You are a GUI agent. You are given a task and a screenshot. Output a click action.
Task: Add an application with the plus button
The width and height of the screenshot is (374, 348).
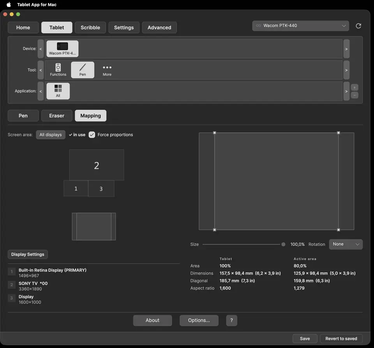pos(355,87)
